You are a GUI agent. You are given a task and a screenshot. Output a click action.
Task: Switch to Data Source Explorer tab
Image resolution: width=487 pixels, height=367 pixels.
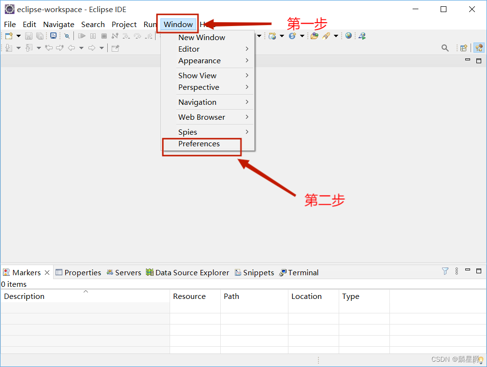[187, 273]
